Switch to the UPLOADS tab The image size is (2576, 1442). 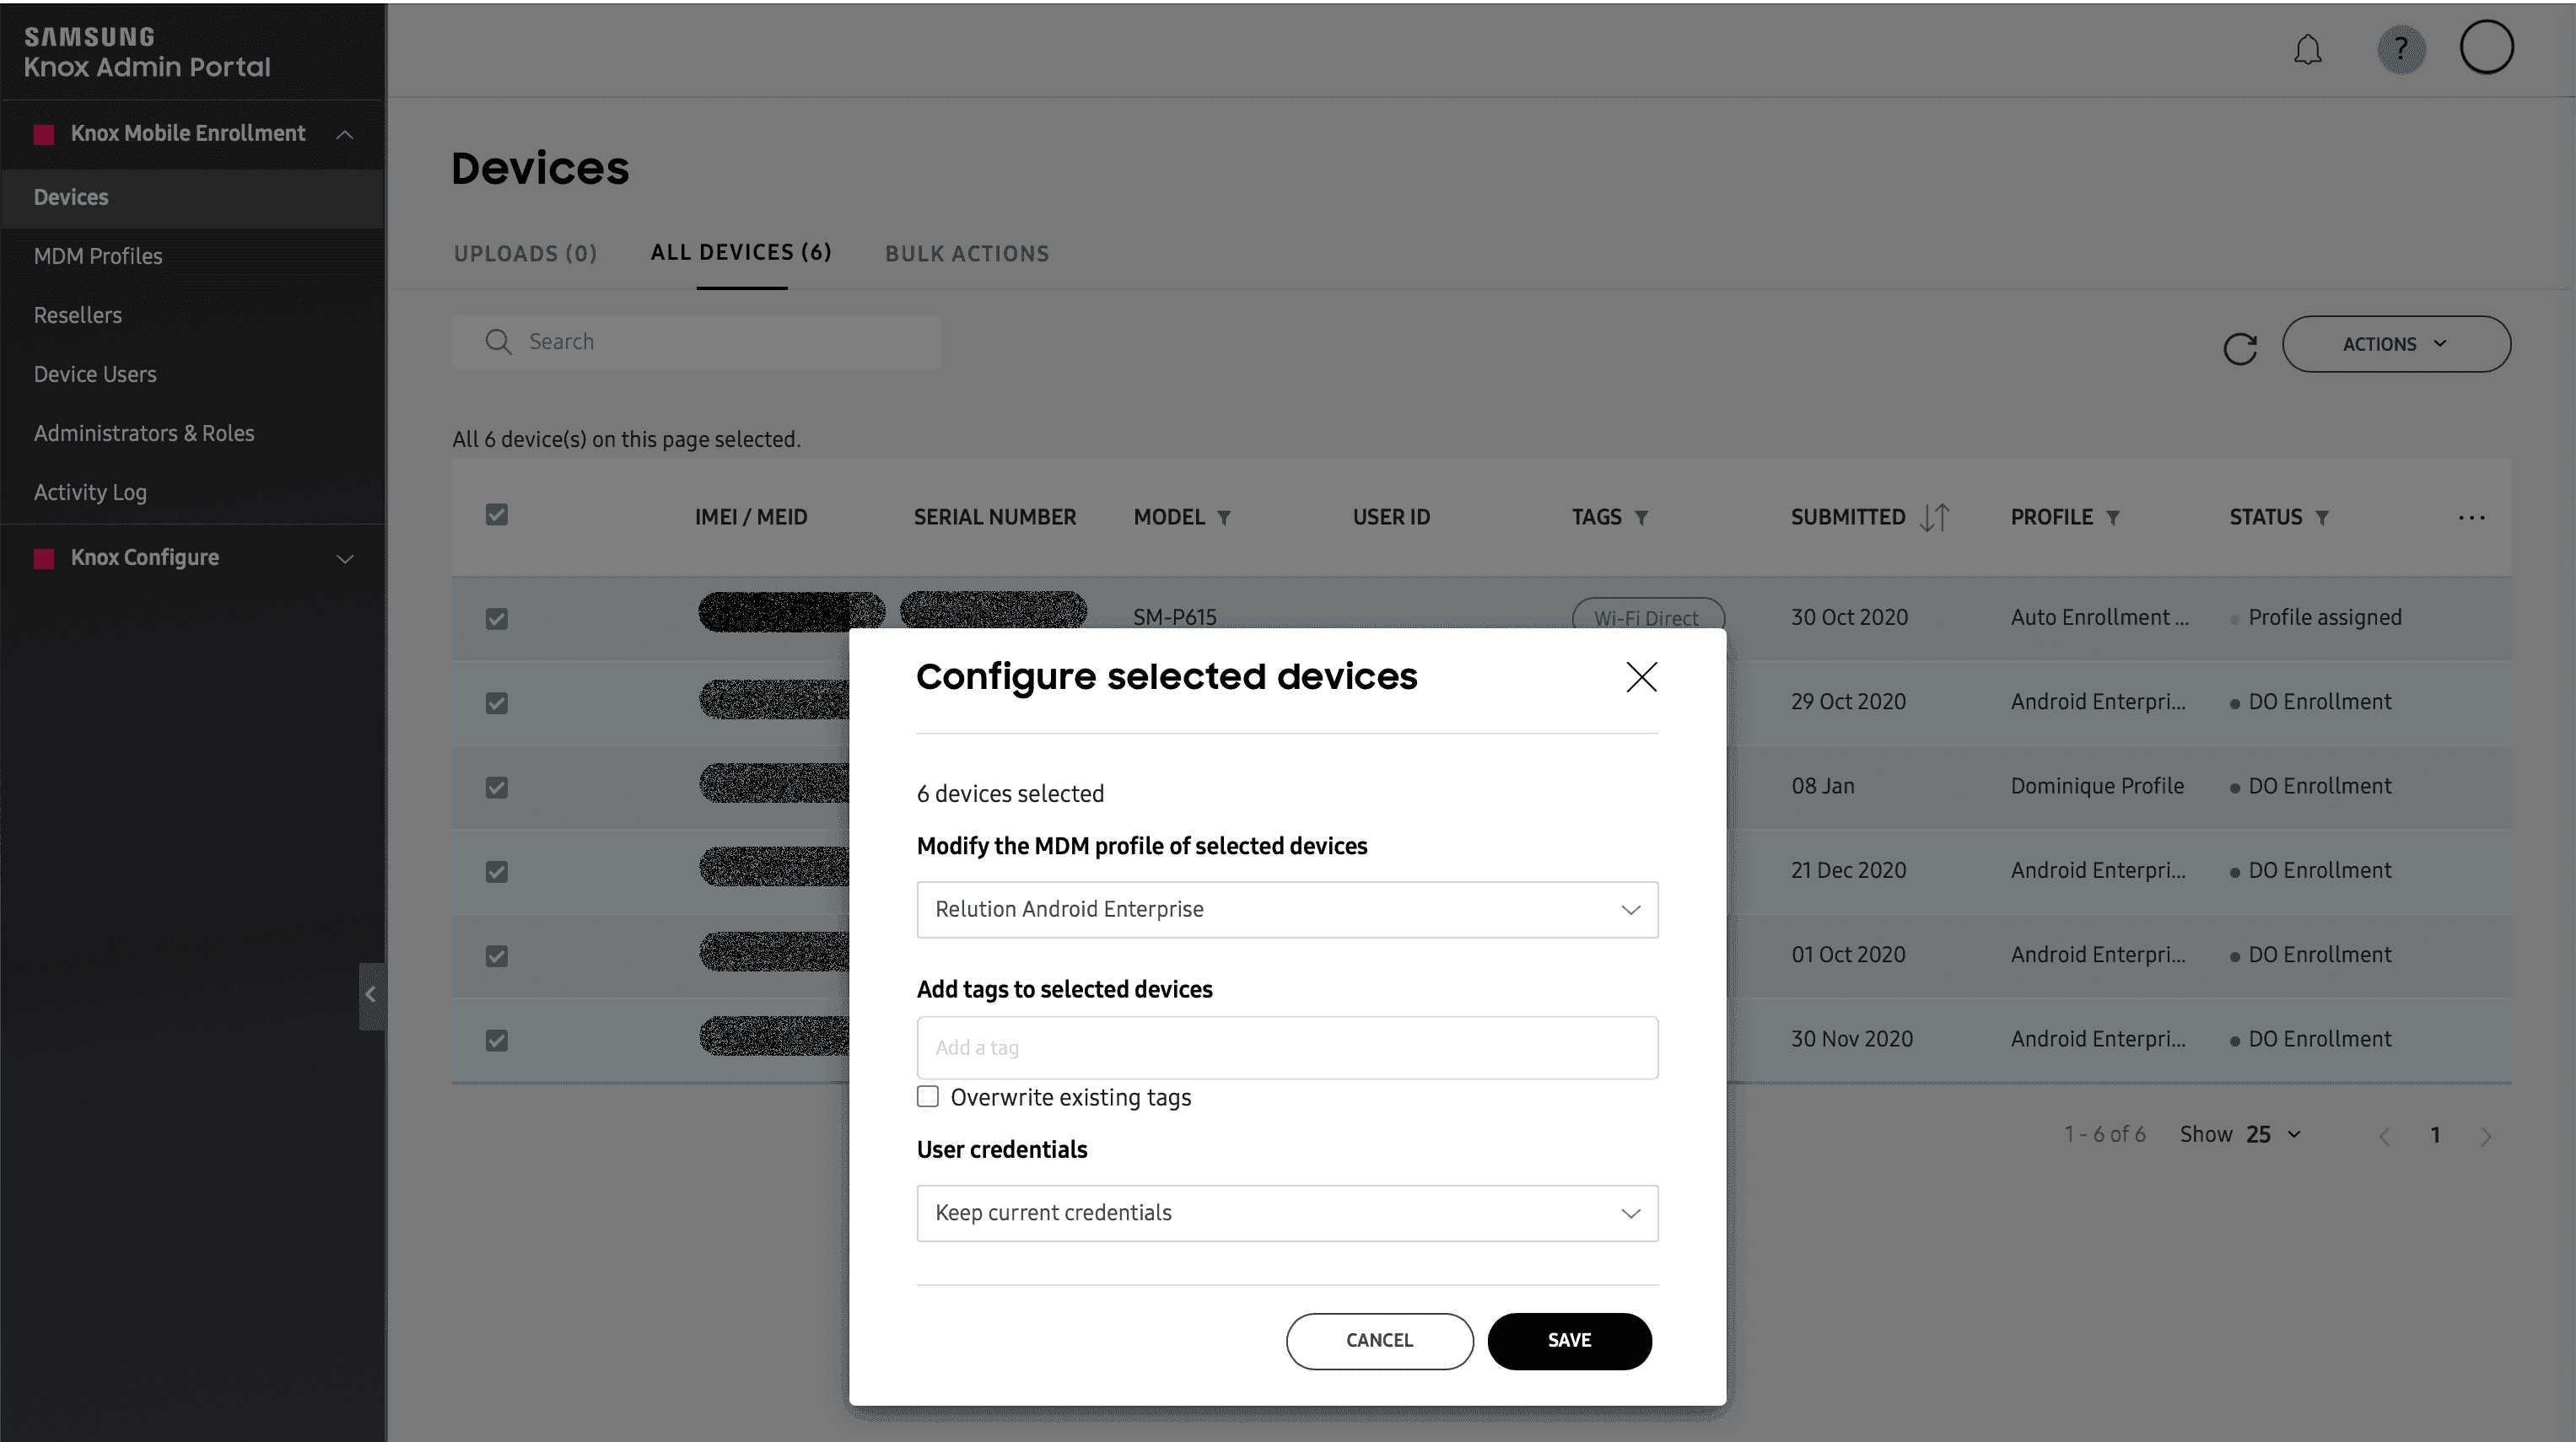click(x=525, y=253)
